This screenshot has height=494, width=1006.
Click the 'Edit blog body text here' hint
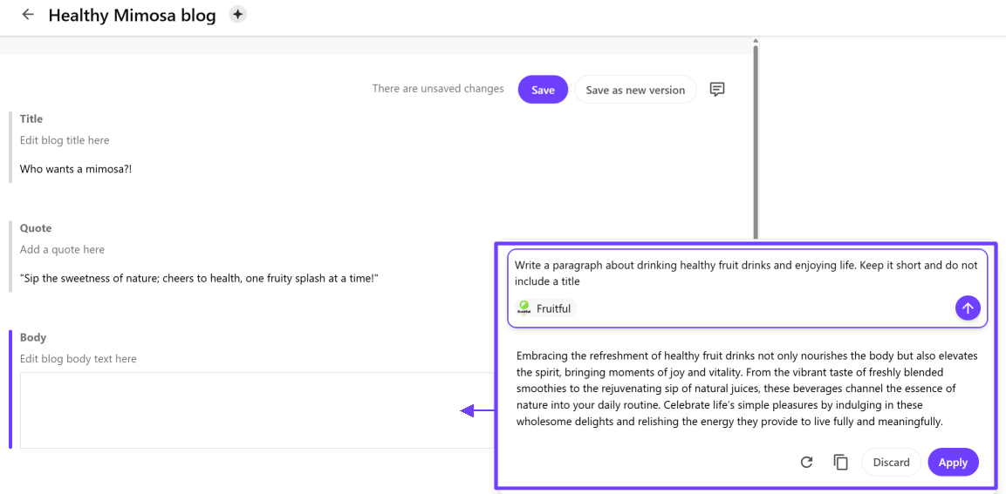(79, 359)
